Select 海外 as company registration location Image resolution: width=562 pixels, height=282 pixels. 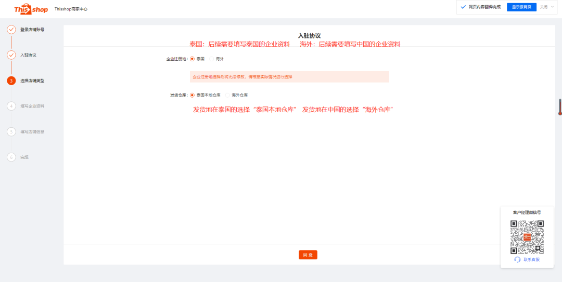click(212, 59)
